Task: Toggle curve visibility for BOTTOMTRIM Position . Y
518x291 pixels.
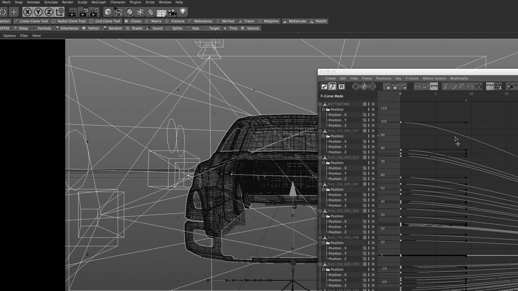Action: 365,120
